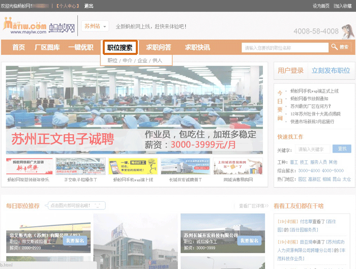Viewport: 356px width, 269px height.
Task: Open thumbnail 蚂蚁网祝蓝领新年快乐
Action: point(29,166)
